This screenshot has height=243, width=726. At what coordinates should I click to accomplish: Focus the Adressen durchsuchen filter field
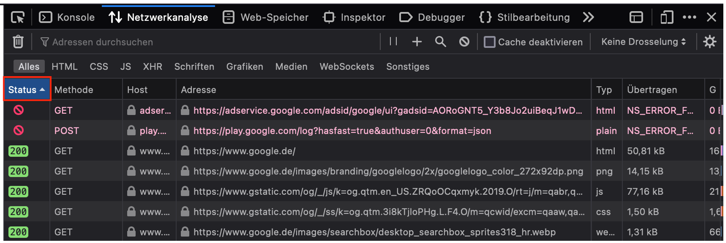click(x=208, y=42)
